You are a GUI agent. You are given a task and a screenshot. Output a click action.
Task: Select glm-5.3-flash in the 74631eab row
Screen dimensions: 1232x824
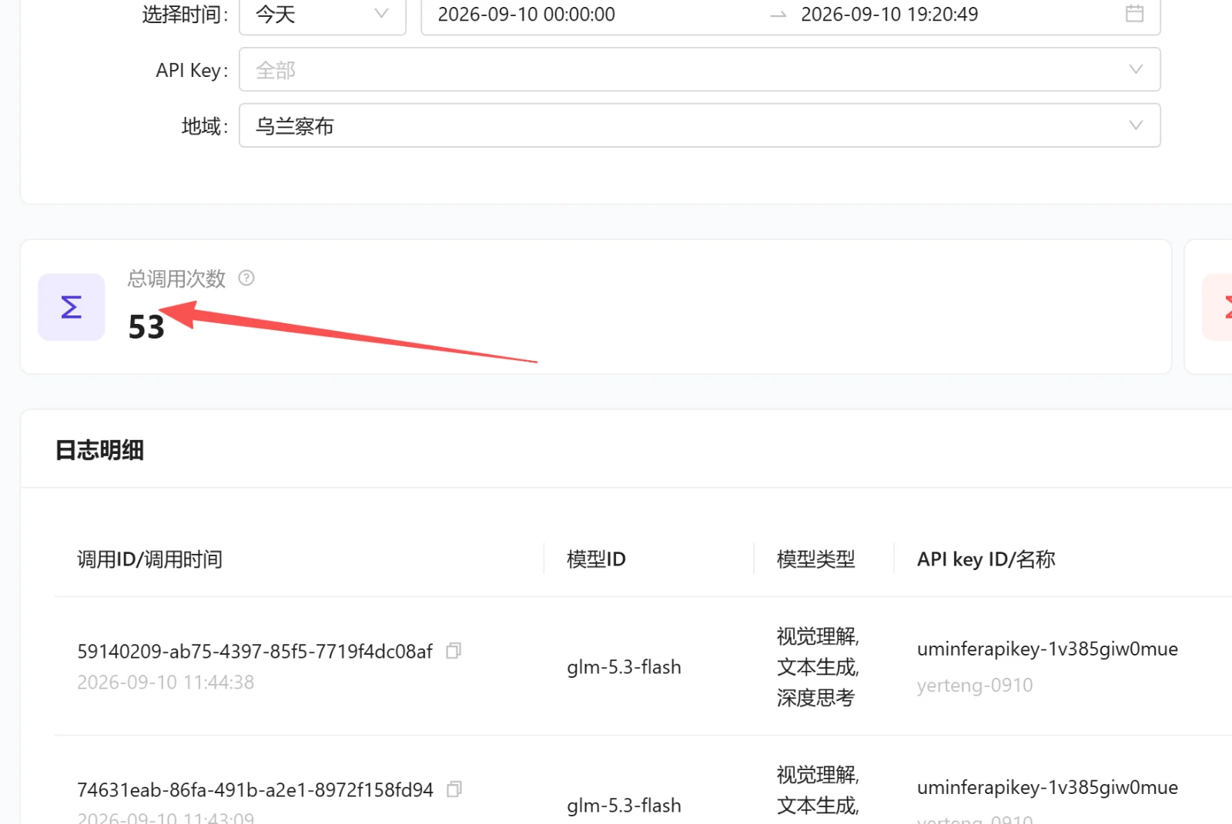pos(624,806)
